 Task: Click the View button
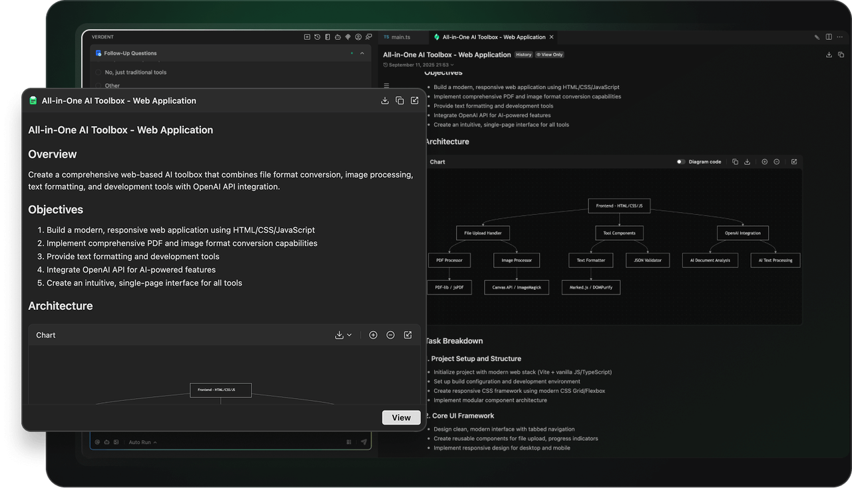401,418
